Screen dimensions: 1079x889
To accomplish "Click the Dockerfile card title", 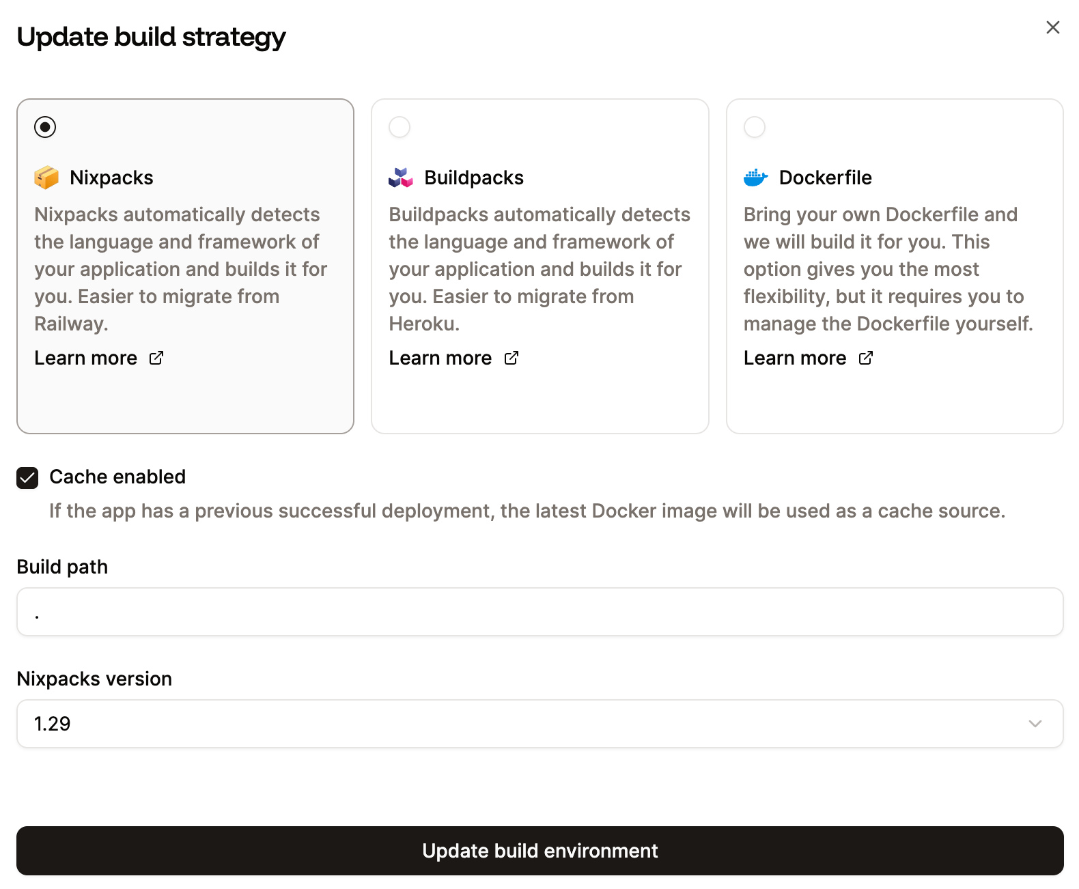I will point(825,178).
